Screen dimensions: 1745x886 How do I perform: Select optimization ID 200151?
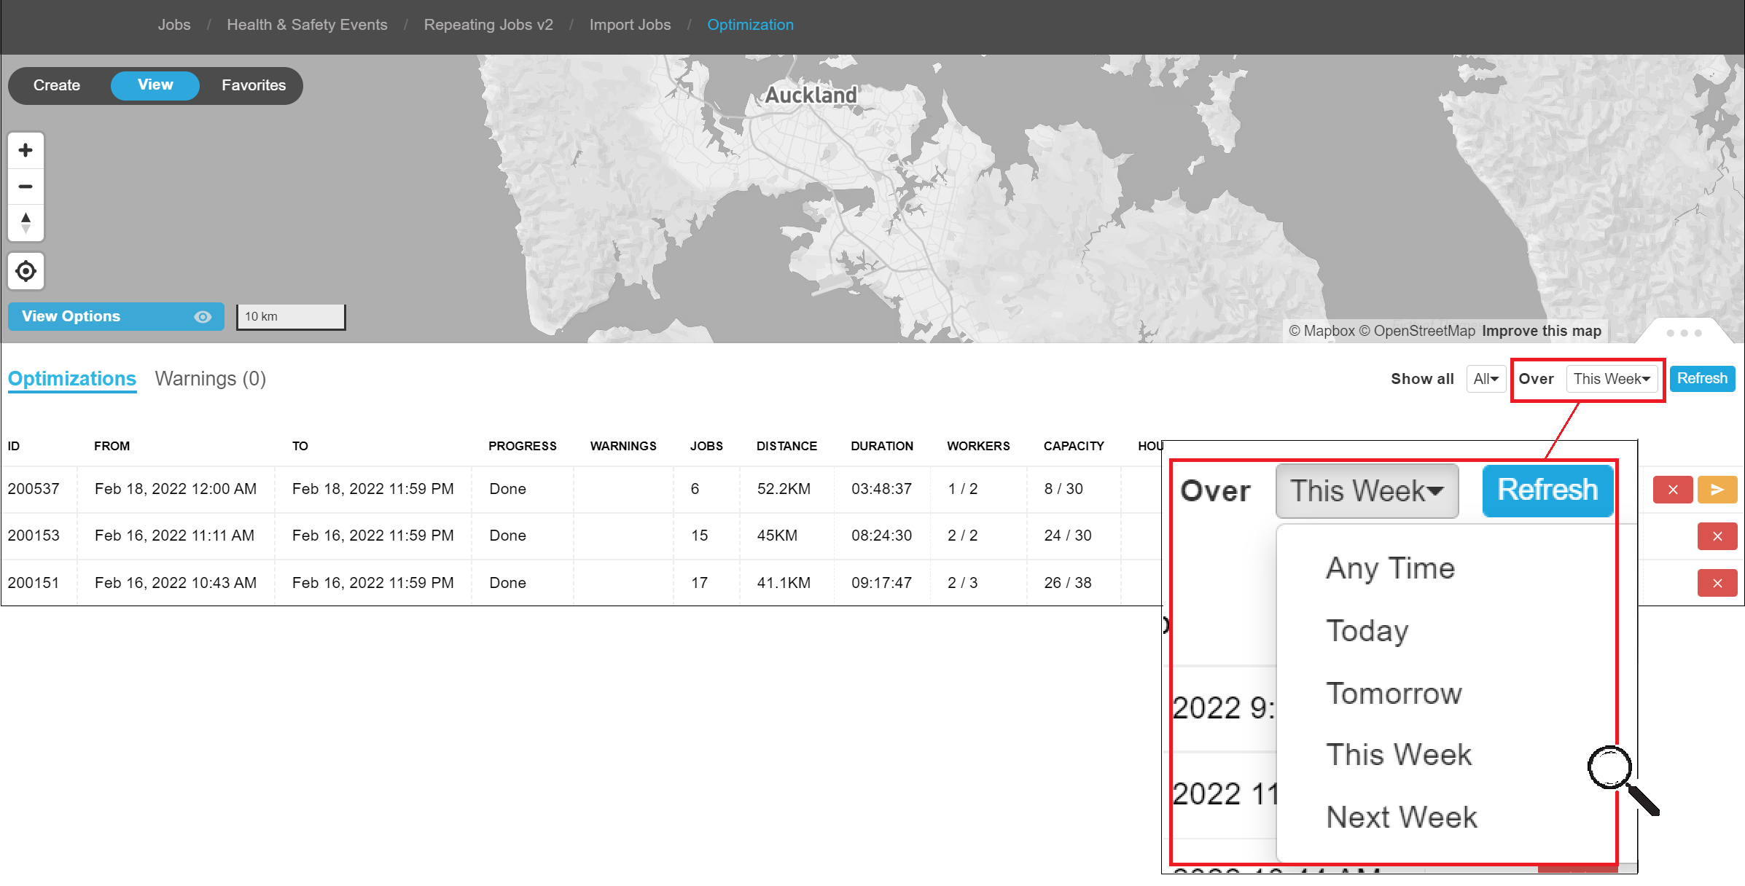coord(34,583)
